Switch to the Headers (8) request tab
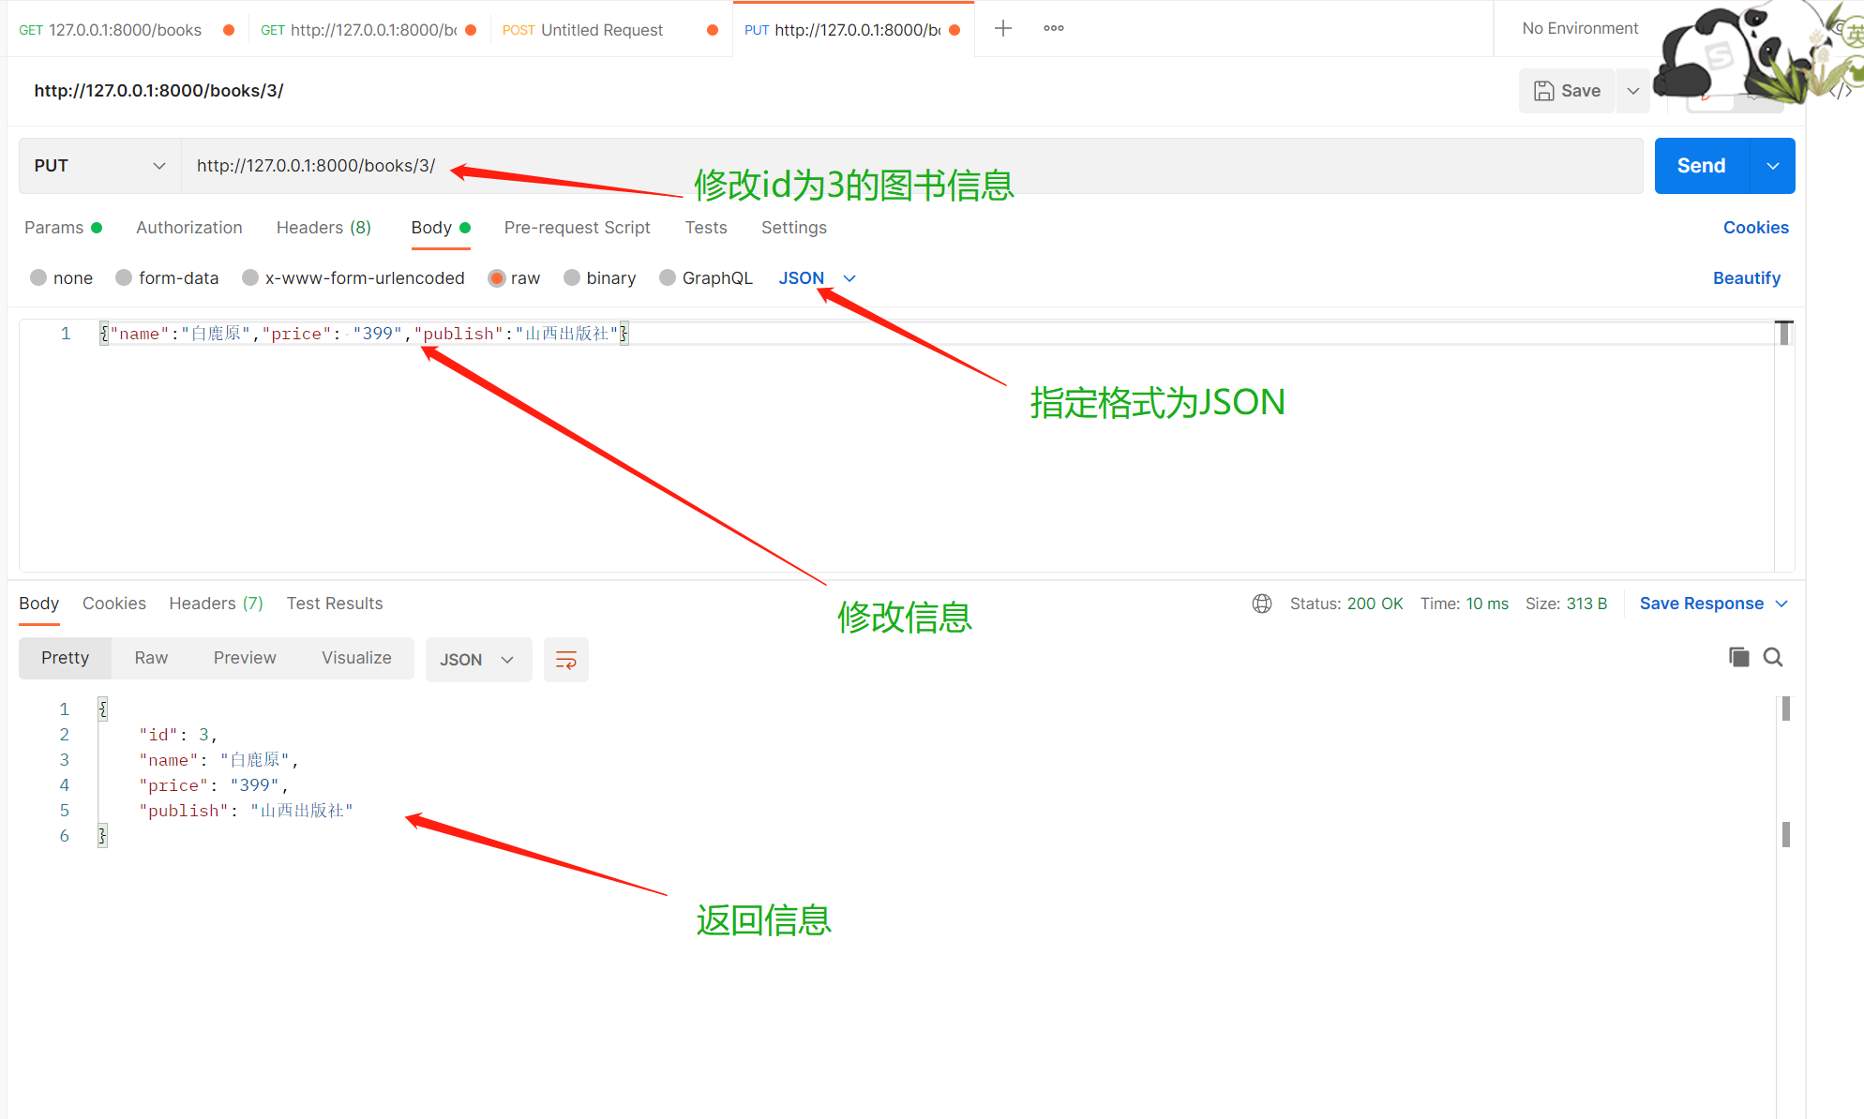1864x1119 pixels. pyautogui.click(x=323, y=228)
